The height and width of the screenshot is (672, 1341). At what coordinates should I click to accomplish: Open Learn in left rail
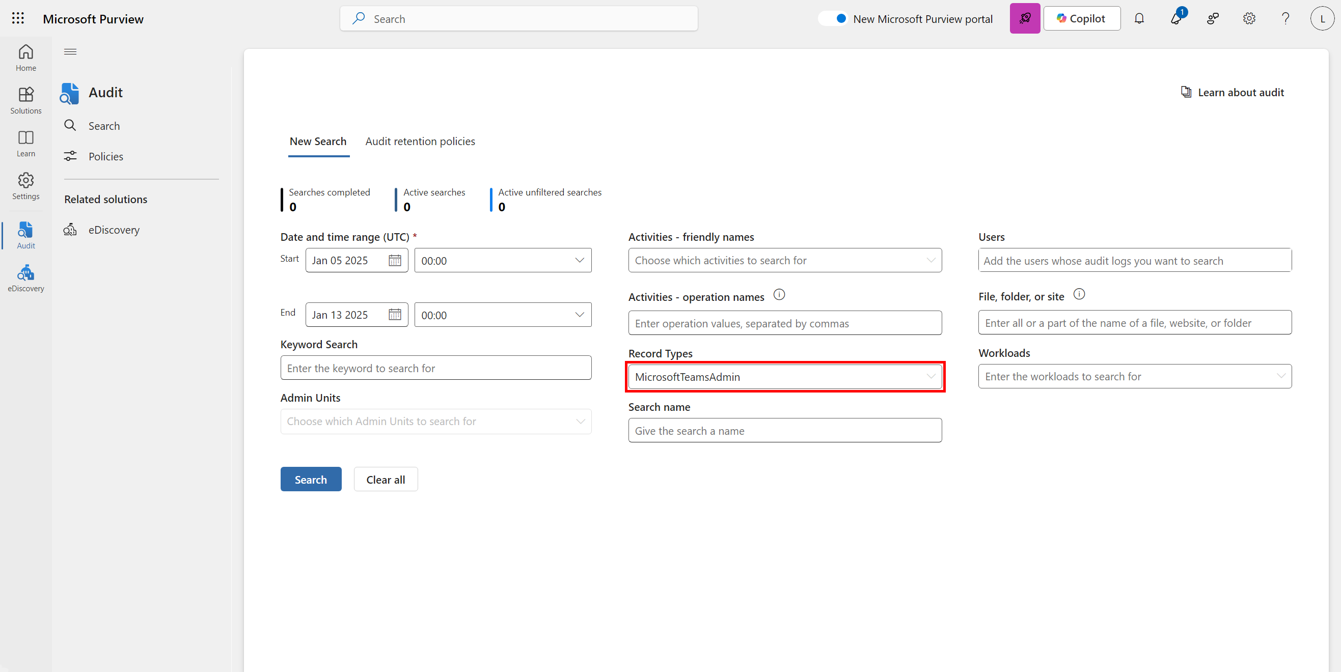coord(25,143)
